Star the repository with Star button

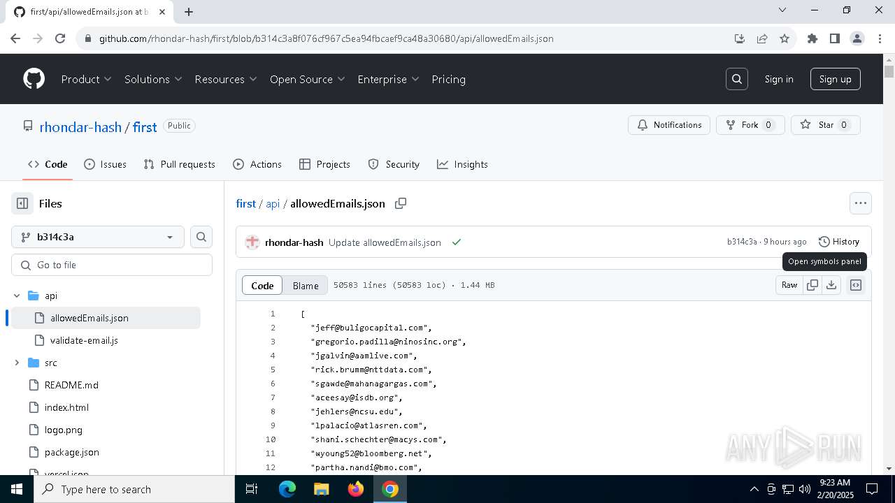click(x=826, y=125)
